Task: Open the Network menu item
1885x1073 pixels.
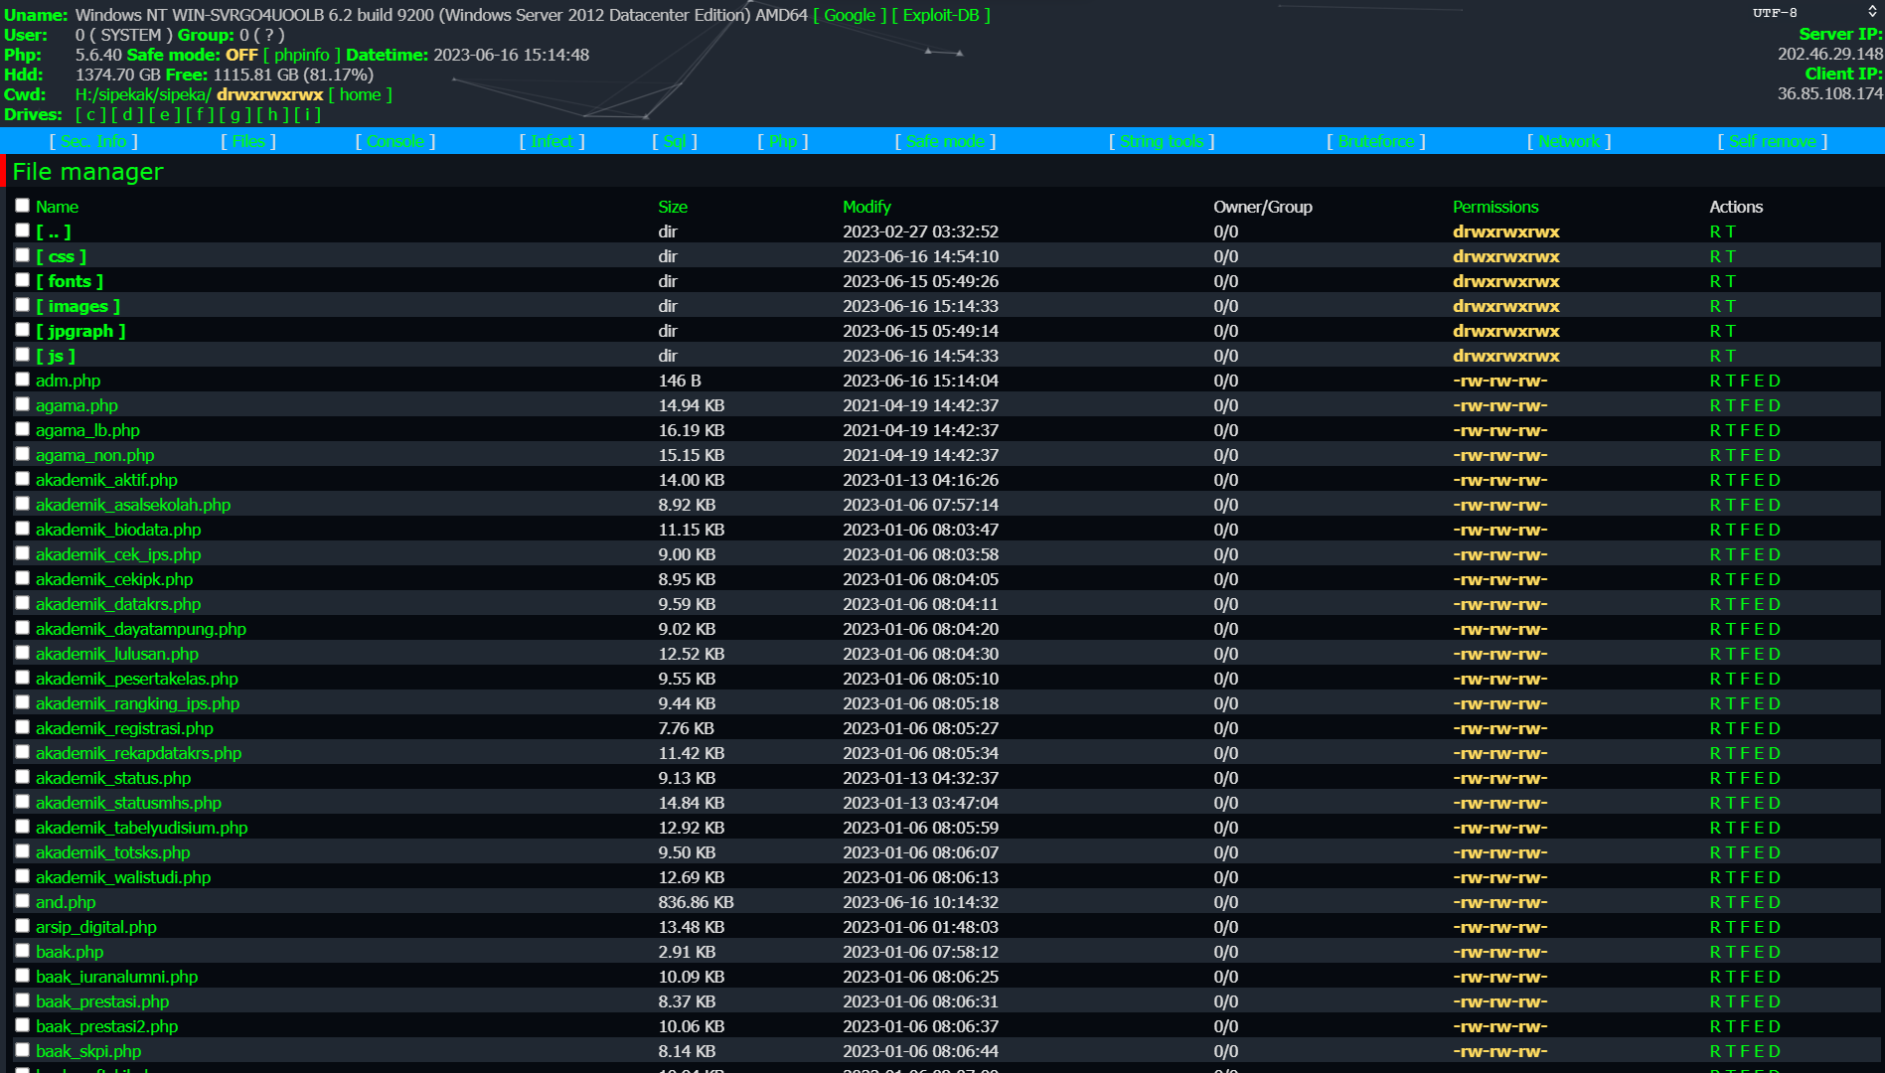Action: (1569, 141)
